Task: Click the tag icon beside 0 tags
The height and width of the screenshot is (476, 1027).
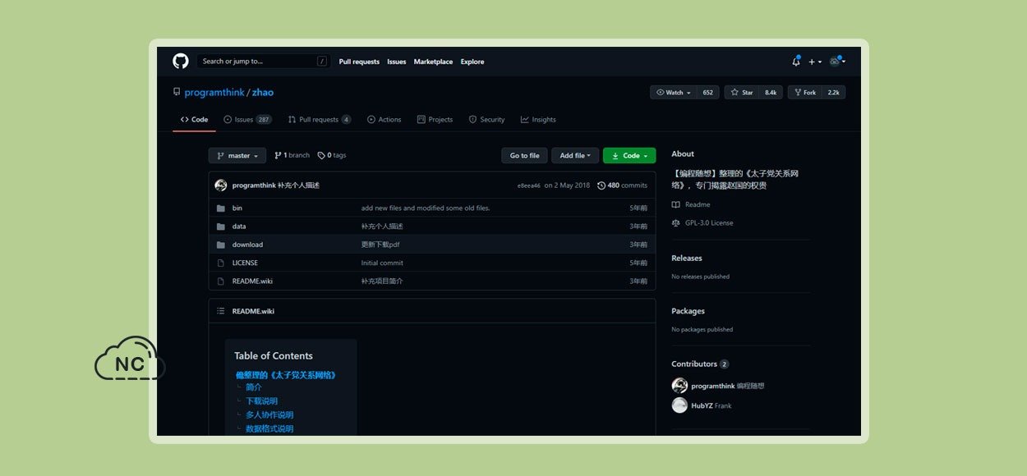Action: click(x=321, y=155)
